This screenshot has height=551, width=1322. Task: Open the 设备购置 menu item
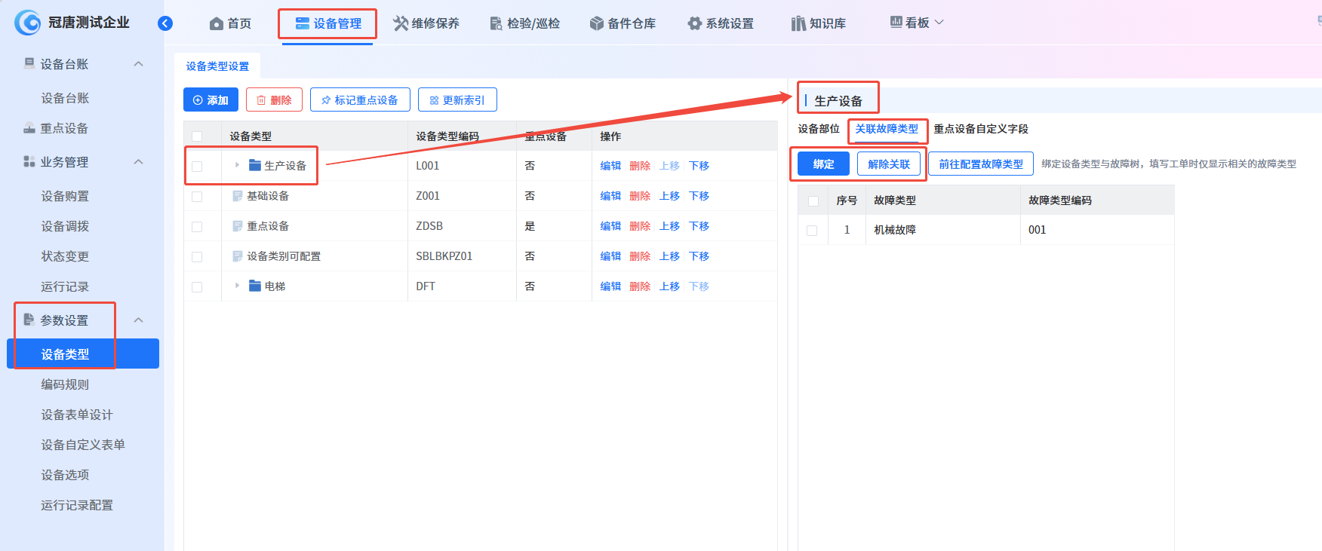(x=65, y=196)
